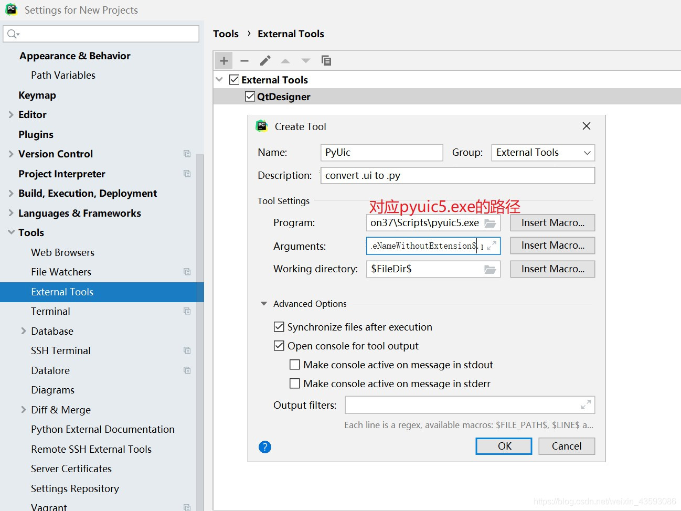Click Insert Macro next to Program field
The height and width of the screenshot is (511, 681).
(x=552, y=222)
